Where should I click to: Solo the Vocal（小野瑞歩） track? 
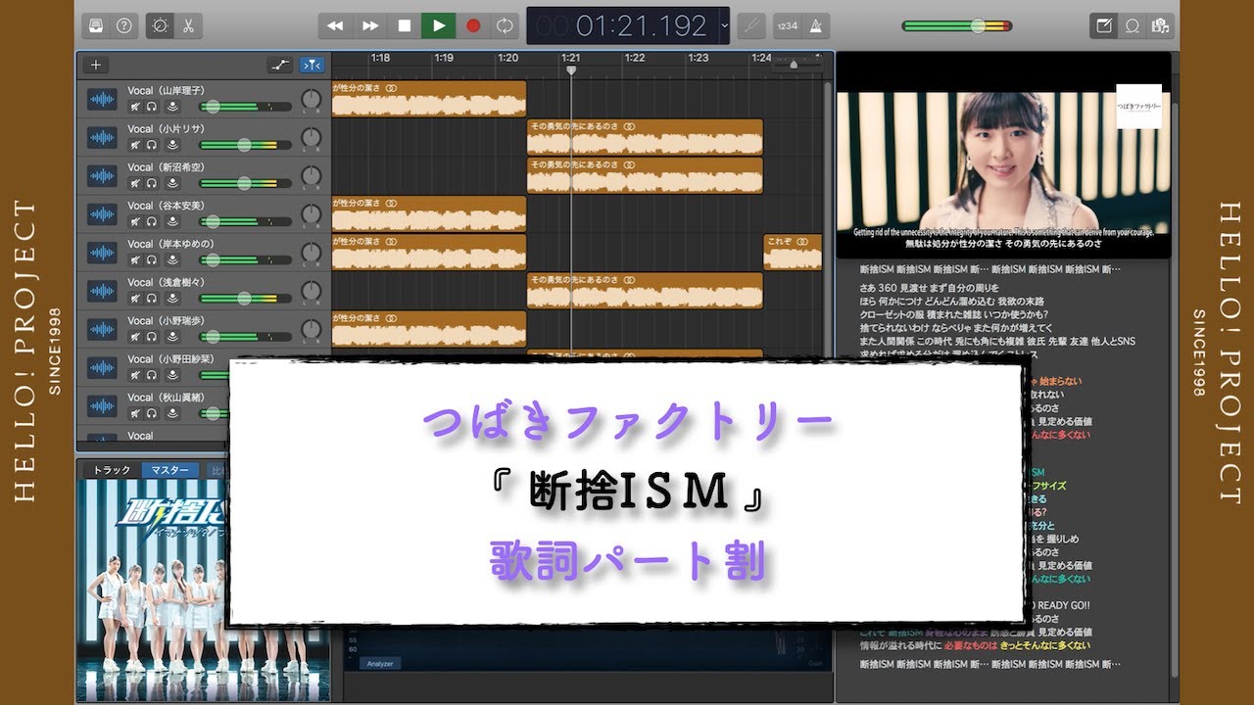coord(152,337)
